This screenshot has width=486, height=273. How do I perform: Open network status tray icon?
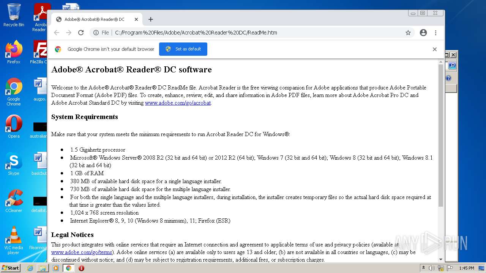pos(441,268)
